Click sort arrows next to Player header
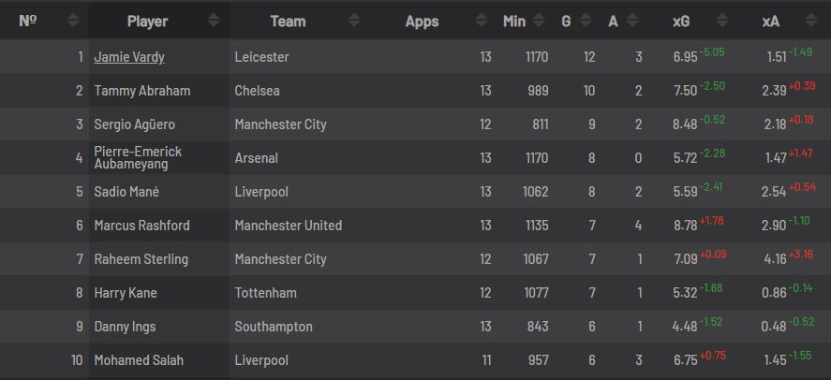831x380 pixels. coord(214,21)
